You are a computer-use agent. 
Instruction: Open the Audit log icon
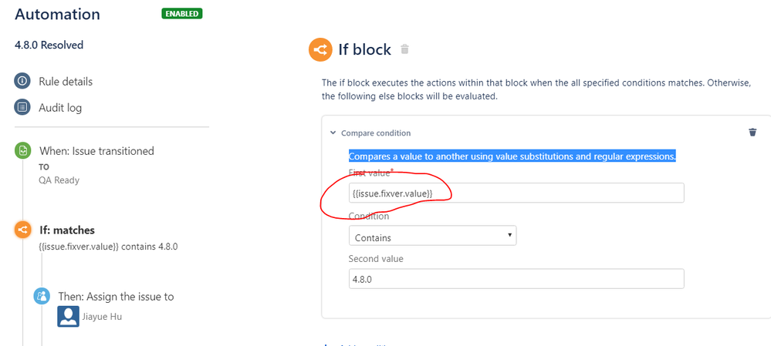point(22,107)
